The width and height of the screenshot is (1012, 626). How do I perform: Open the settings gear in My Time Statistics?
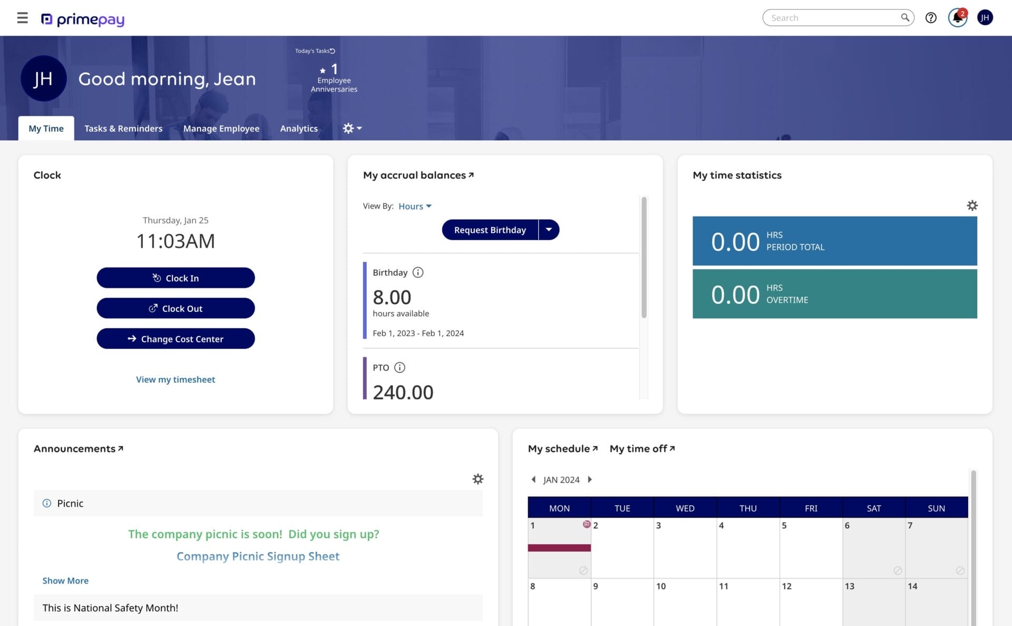click(972, 205)
